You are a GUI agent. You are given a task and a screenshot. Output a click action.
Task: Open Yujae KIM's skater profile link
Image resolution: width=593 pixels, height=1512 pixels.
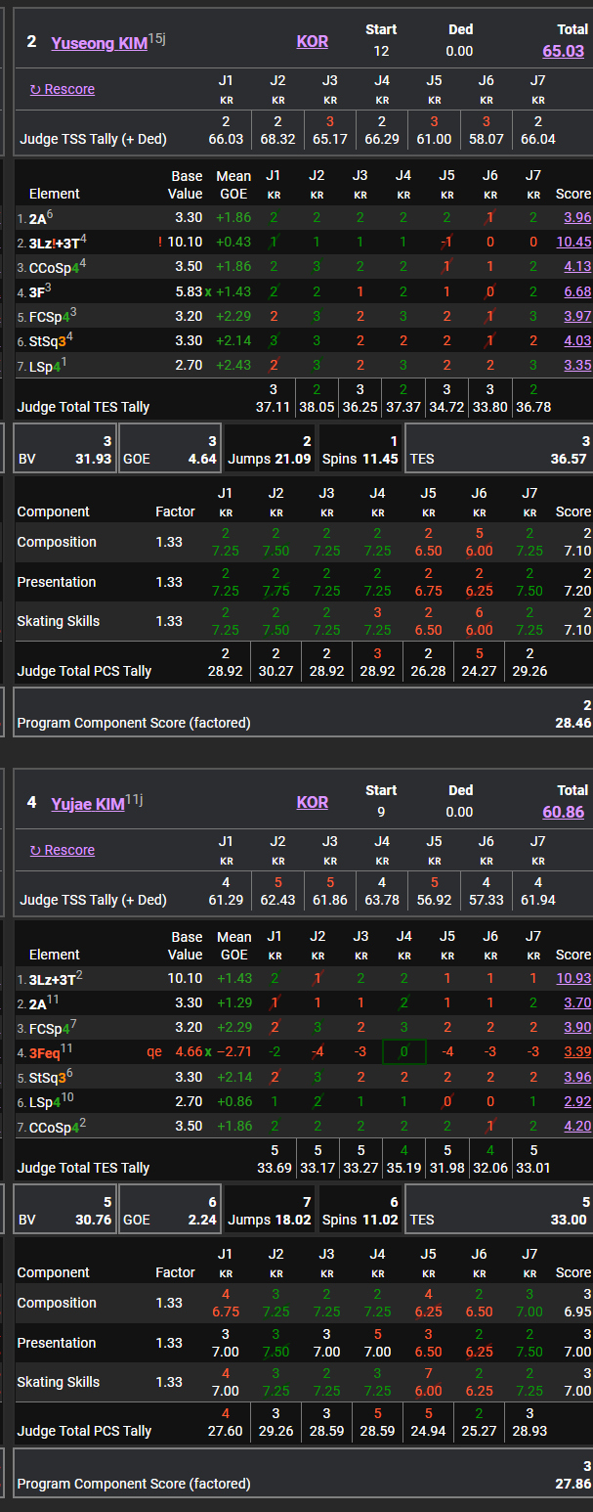(87, 803)
